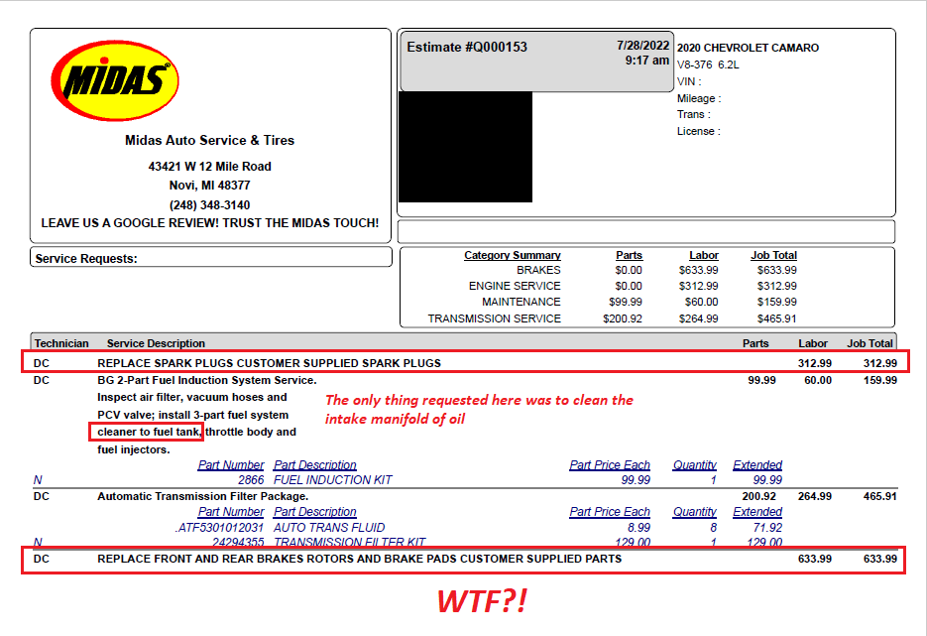927x636 pixels.
Task: Switch to the Service Requests section
Action: 87,256
